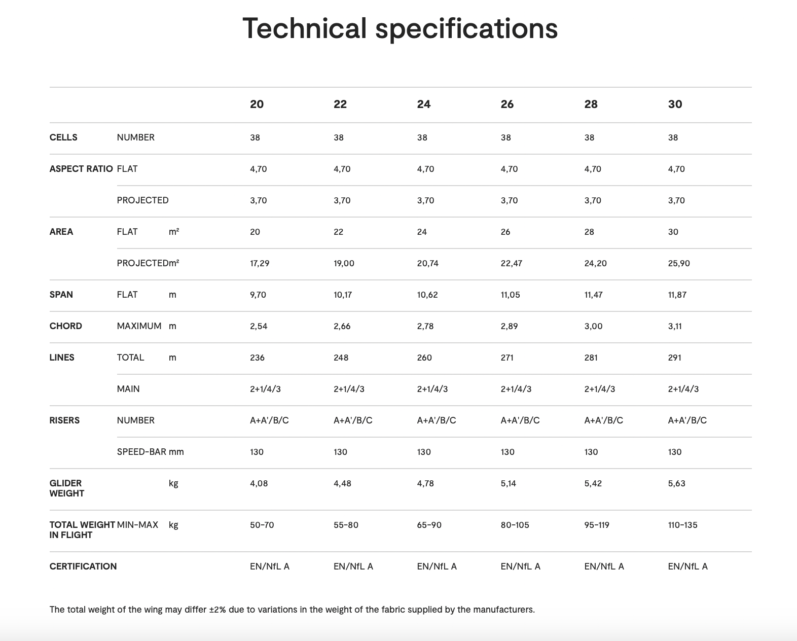This screenshot has height=641, width=797.
Task: Select the maximum chord value 3,11
Action: (675, 326)
